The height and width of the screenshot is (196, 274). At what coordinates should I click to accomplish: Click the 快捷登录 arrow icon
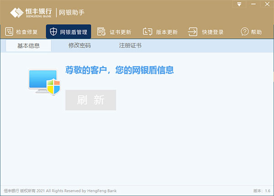193,32
